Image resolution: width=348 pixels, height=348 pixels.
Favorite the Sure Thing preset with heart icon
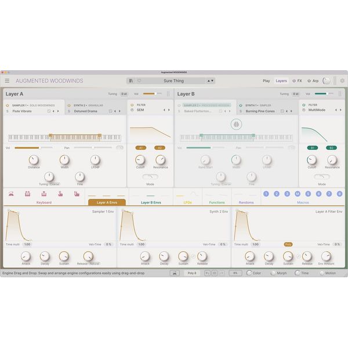tap(139, 81)
